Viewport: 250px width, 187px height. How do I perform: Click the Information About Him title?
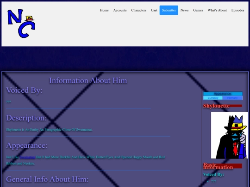click(88, 80)
